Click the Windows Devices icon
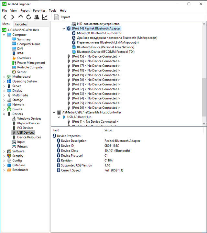This screenshot has width=207, height=233. click(x=14, y=118)
